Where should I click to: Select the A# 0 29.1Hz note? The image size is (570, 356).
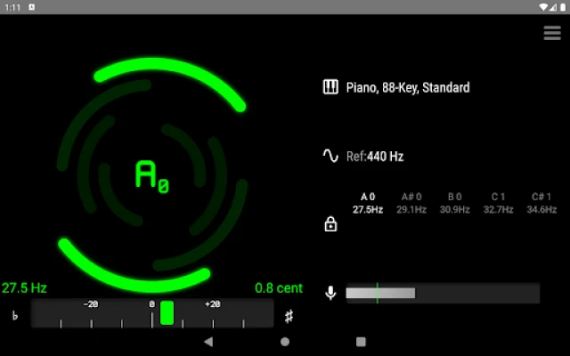click(x=411, y=203)
